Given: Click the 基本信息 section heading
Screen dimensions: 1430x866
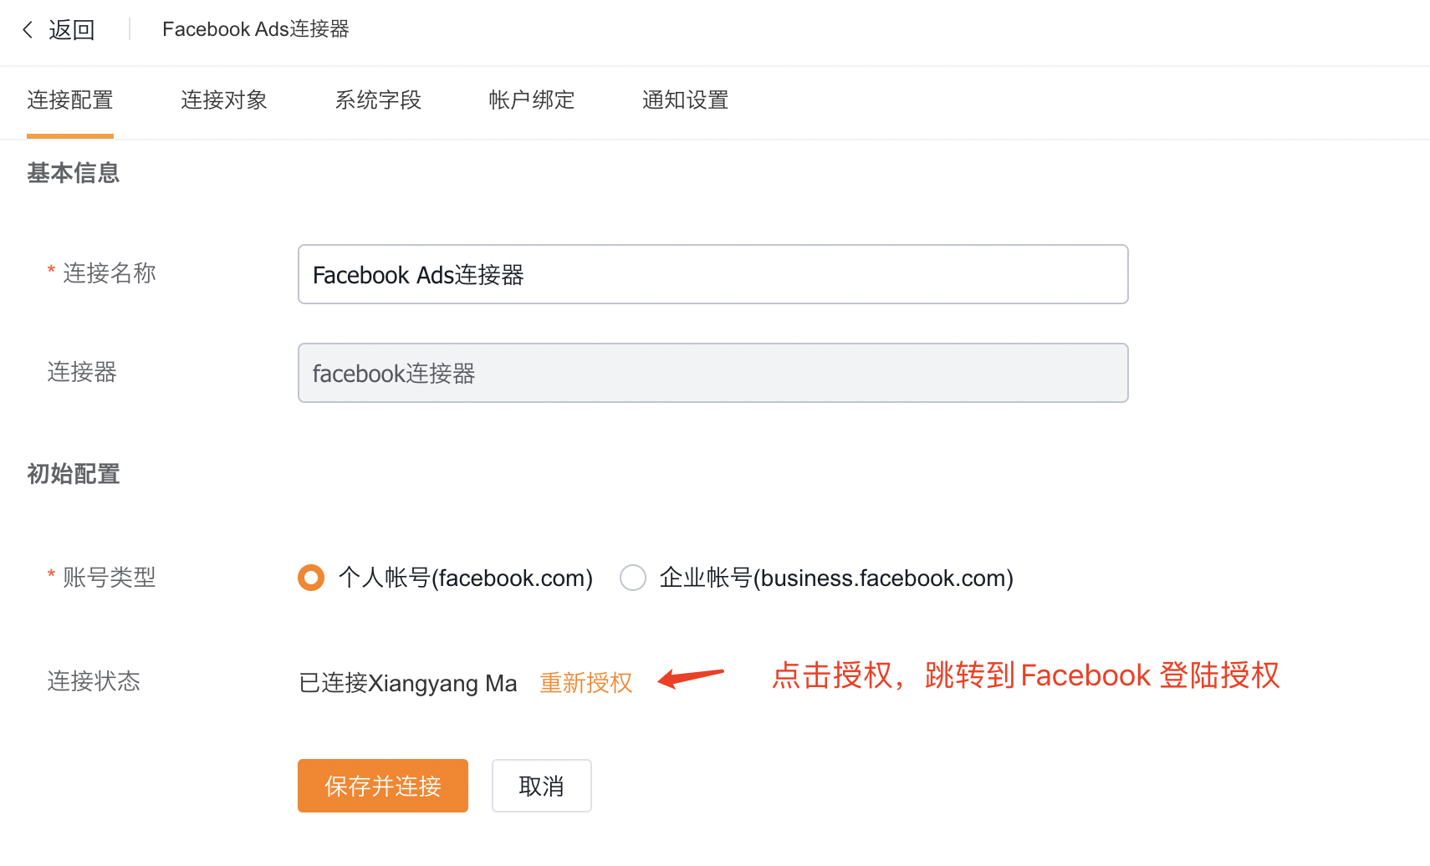Looking at the screenshot, I should pos(74,173).
